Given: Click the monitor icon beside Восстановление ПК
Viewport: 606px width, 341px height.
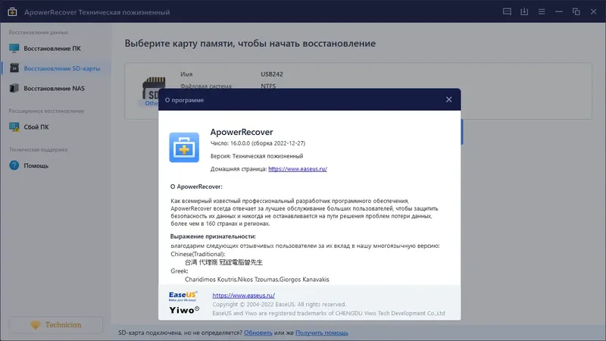Looking at the screenshot, I should point(14,48).
